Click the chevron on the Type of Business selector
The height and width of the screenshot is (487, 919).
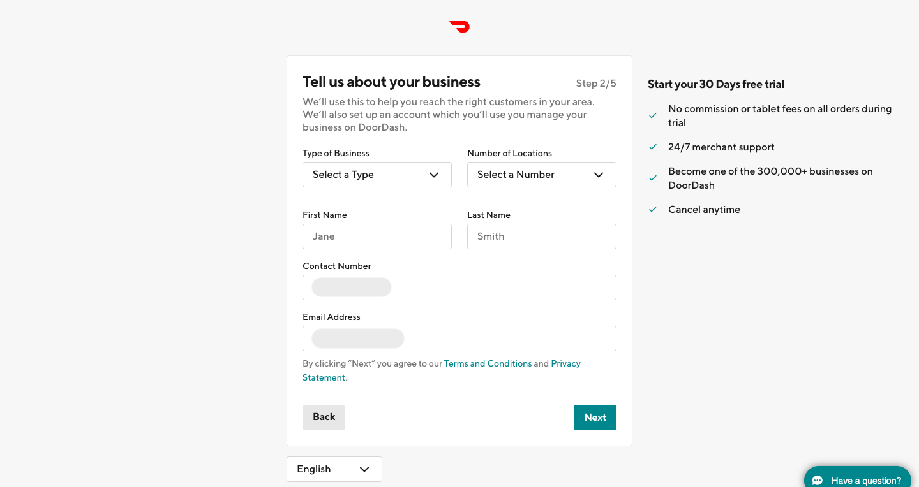click(x=434, y=174)
